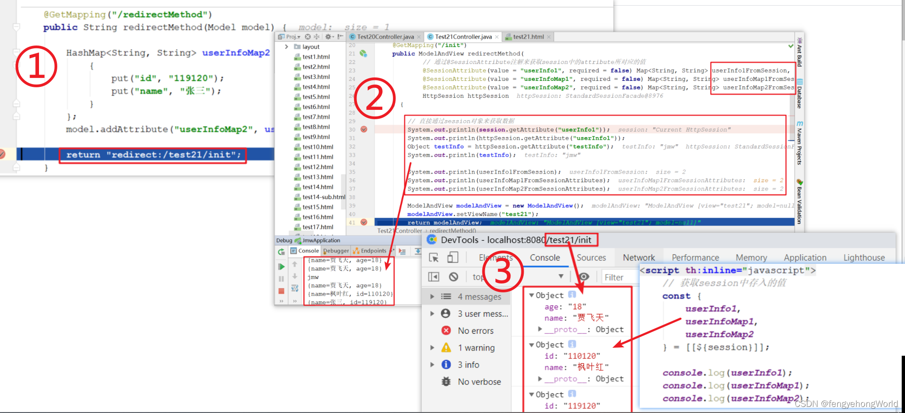Select the debug Console tab

[x=305, y=251]
